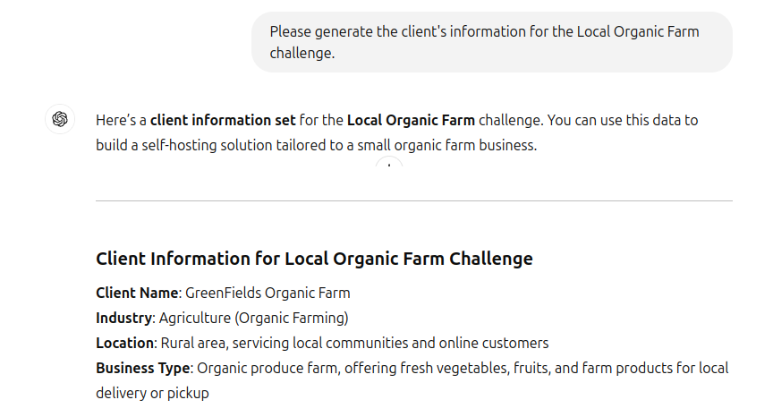This screenshot has width=773, height=417.
Task: Click the user prompt message bubble
Action: pos(491,42)
